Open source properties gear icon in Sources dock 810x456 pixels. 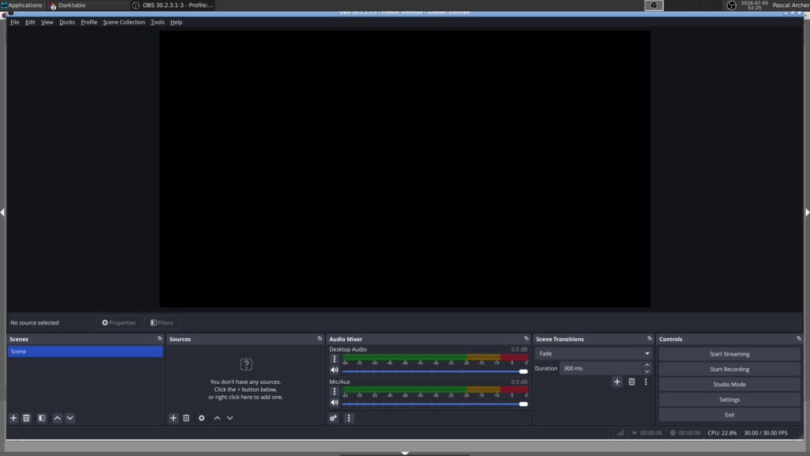(x=202, y=418)
